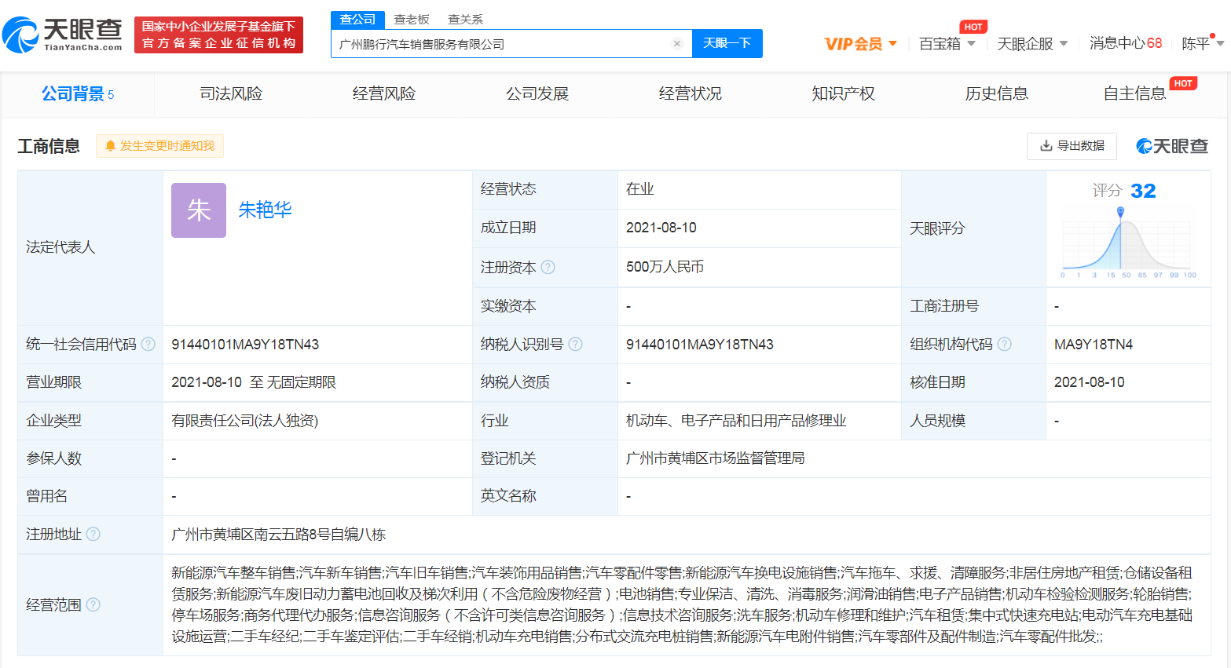Expand the 百宝箱 dropdown menu
This screenshot has height=668, width=1231.
click(x=947, y=44)
